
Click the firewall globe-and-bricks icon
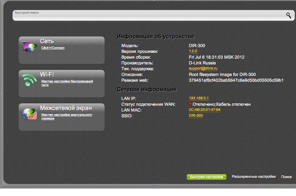point(30,114)
